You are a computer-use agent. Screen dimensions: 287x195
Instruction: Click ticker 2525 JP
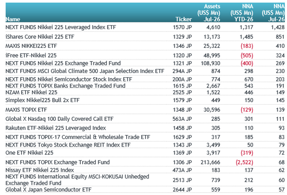click(x=182, y=92)
